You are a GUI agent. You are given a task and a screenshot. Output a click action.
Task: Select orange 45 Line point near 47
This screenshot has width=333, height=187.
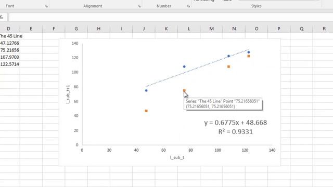[x=146, y=111]
